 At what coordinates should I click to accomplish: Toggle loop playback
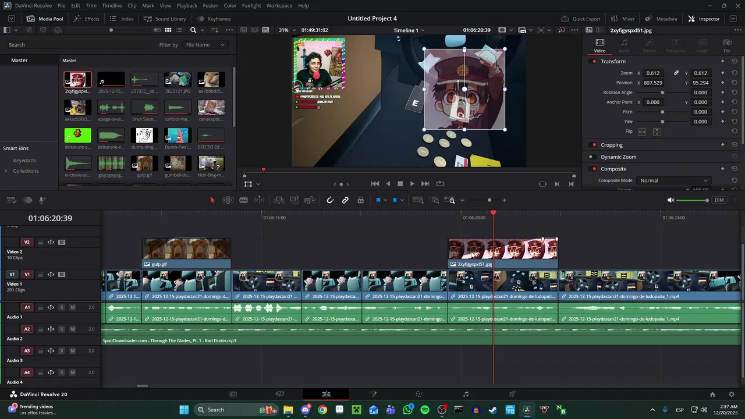click(441, 184)
